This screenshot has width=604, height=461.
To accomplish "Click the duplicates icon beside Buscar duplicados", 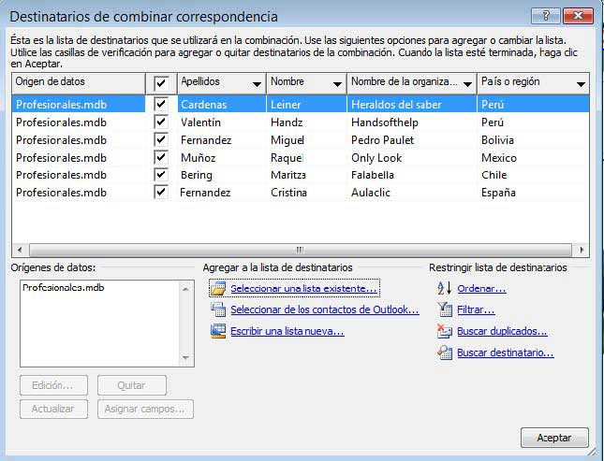I will click(x=445, y=331).
